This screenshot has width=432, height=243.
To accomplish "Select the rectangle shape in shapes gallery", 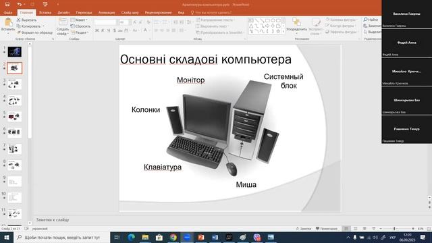I will [x=267, y=20].
